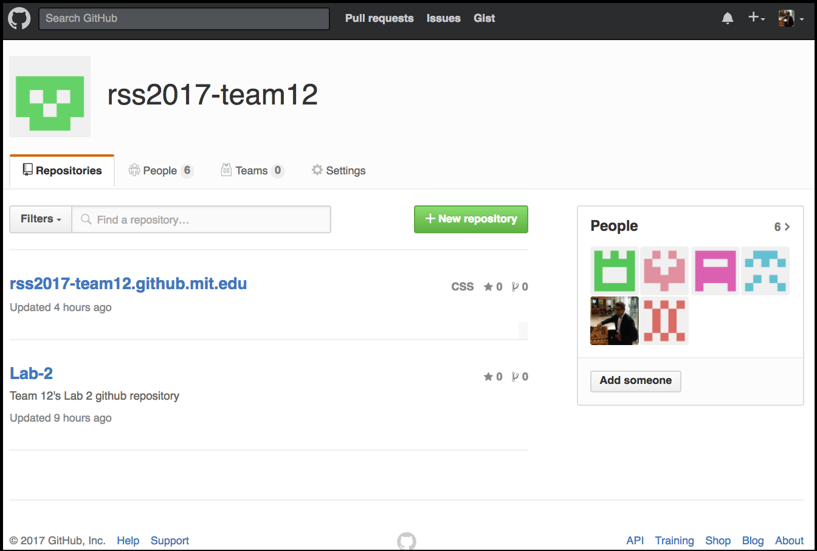Open the Lab-2 repository
Screen dimensions: 817x551
(x=31, y=373)
